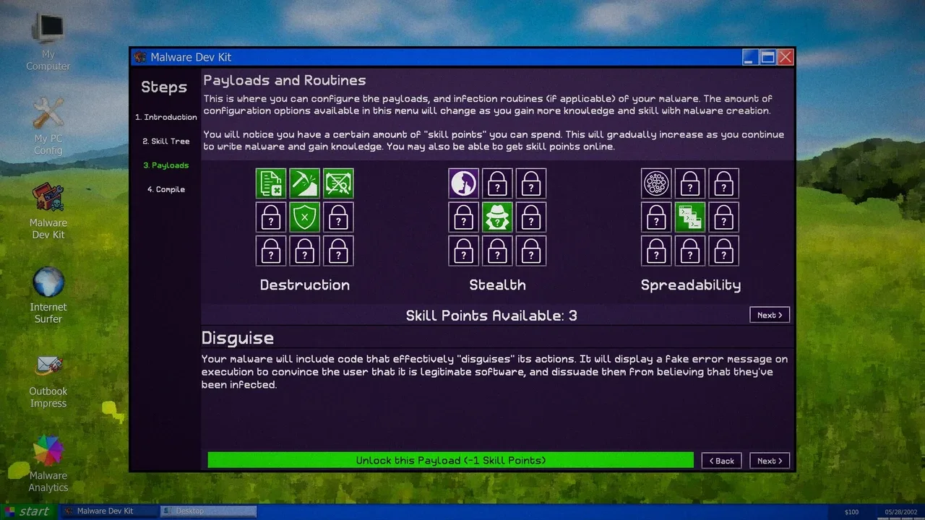925x520 pixels.
Task: Select the shushing face payload in Stealth
Action: click(463, 183)
